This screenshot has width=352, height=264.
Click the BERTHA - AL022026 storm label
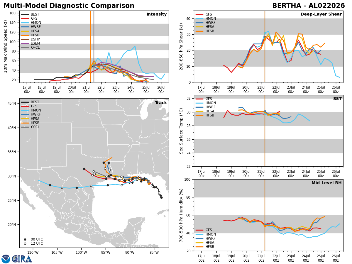point(309,6)
